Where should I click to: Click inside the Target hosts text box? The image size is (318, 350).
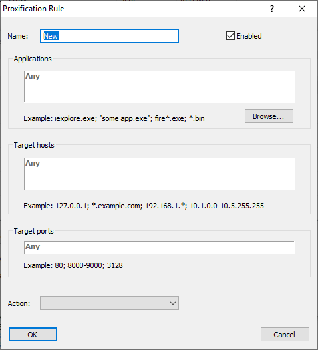pos(160,174)
